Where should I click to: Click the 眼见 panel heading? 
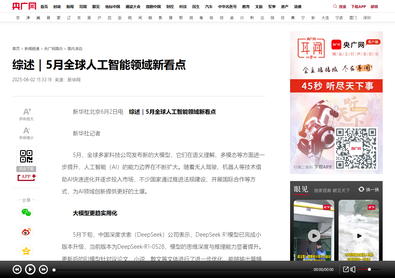[x=301, y=189]
